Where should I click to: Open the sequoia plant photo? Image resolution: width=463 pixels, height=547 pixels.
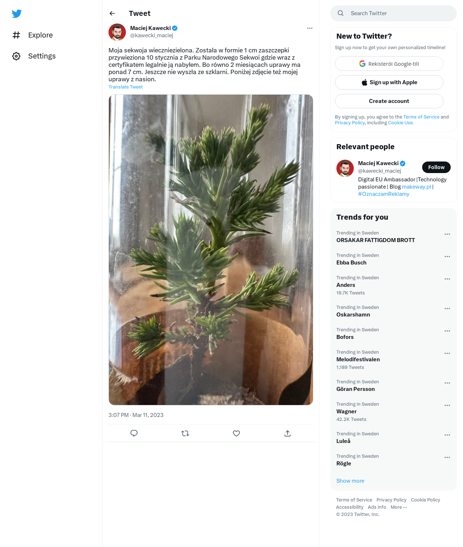[211, 250]
